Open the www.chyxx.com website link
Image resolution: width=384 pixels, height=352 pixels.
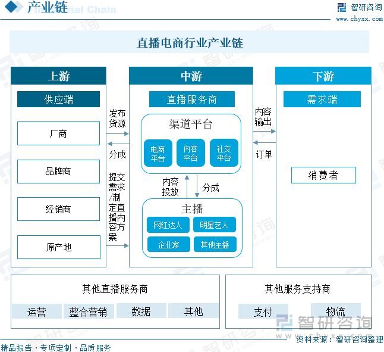(x=359, y=19)
